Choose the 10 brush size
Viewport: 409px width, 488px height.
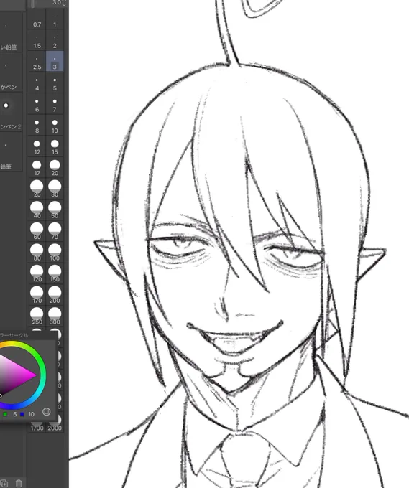pos(55,126)
